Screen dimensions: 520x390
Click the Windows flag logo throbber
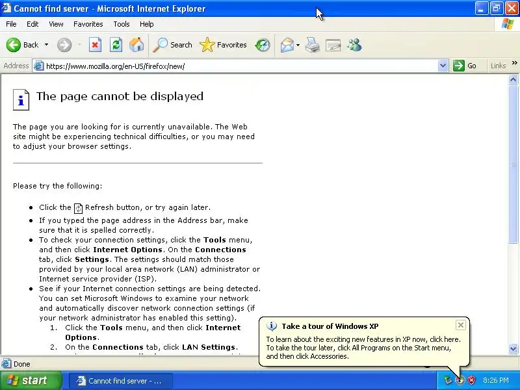[507, 24]
